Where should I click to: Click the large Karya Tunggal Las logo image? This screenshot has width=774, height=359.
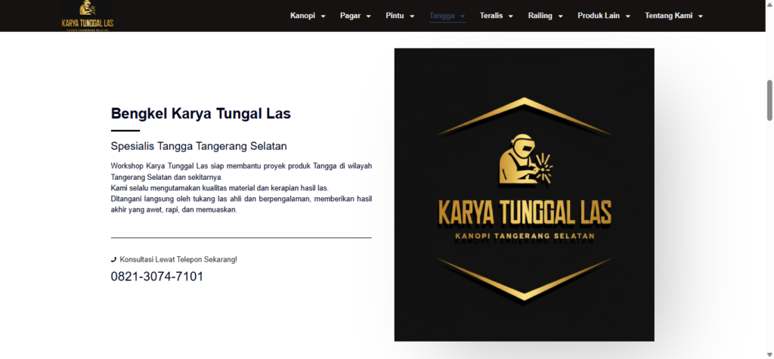pos(525,194)
